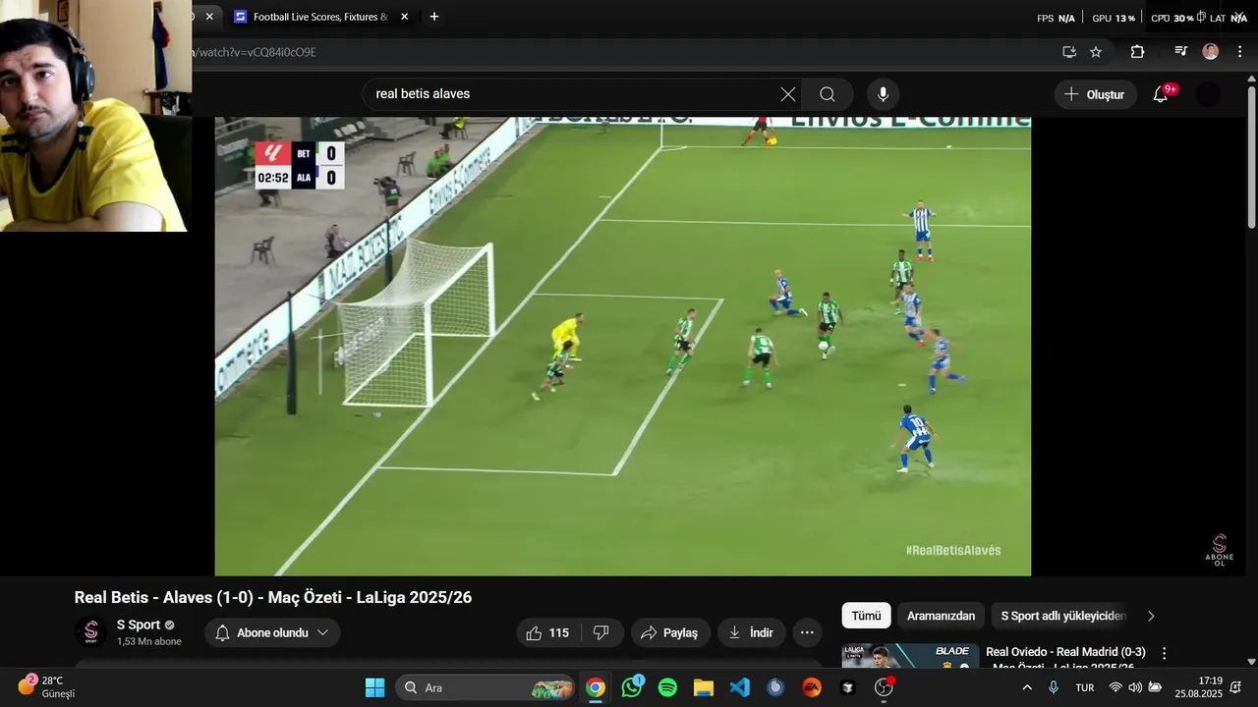
Task: Open Visual Studio Code from taskbar
Action: [x=739, y=687]
